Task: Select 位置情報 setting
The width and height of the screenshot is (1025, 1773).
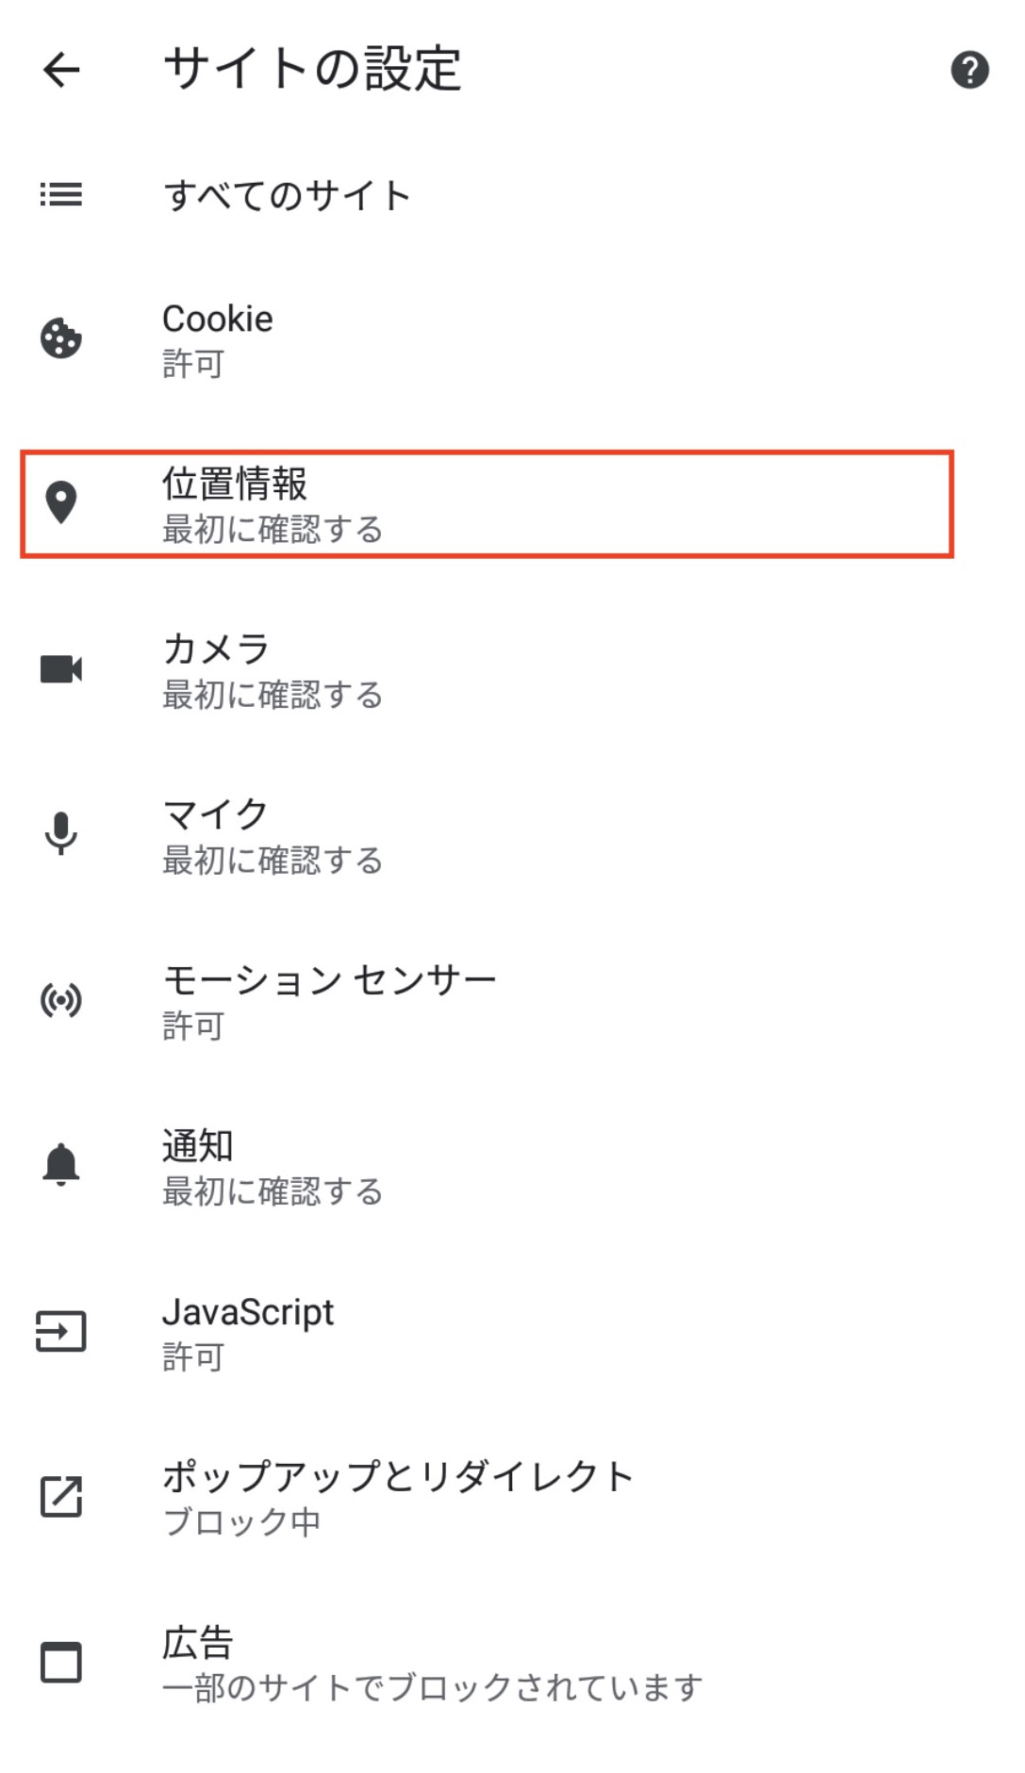Action: pos(273,504)
